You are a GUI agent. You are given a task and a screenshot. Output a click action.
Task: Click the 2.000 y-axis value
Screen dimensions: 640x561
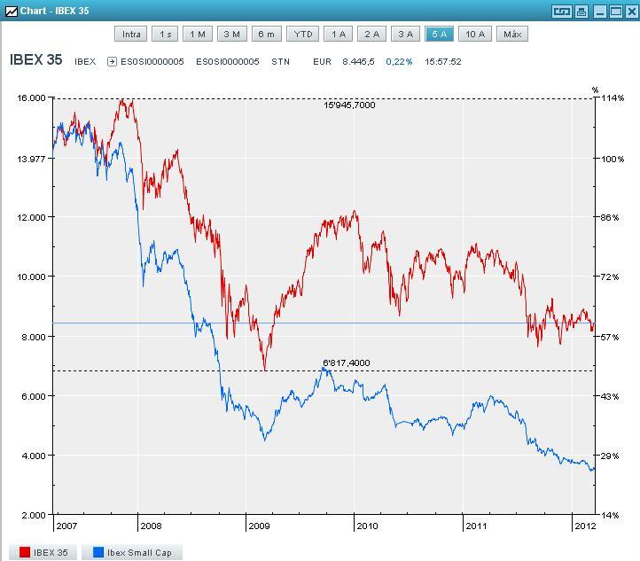[x=34, y=515]
